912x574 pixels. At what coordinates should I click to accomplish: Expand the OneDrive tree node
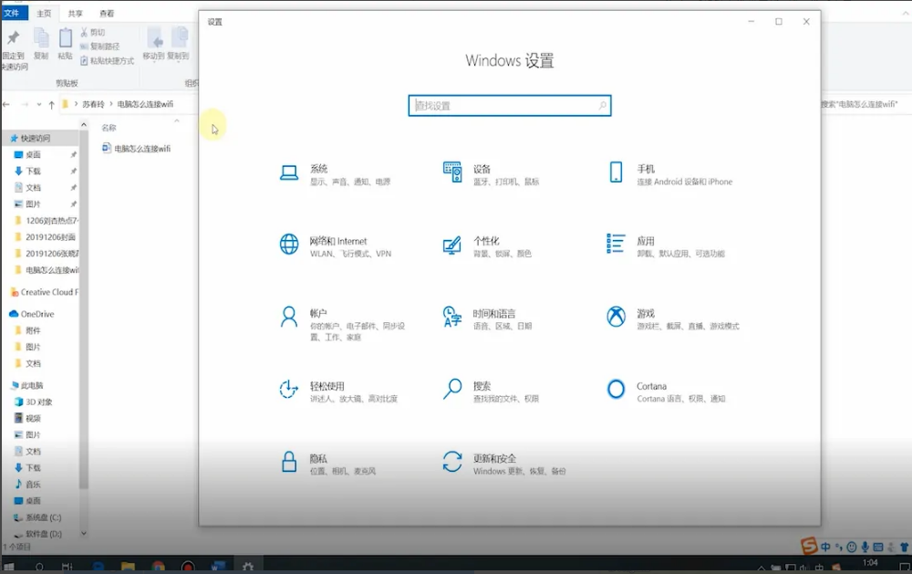[5, 314]
